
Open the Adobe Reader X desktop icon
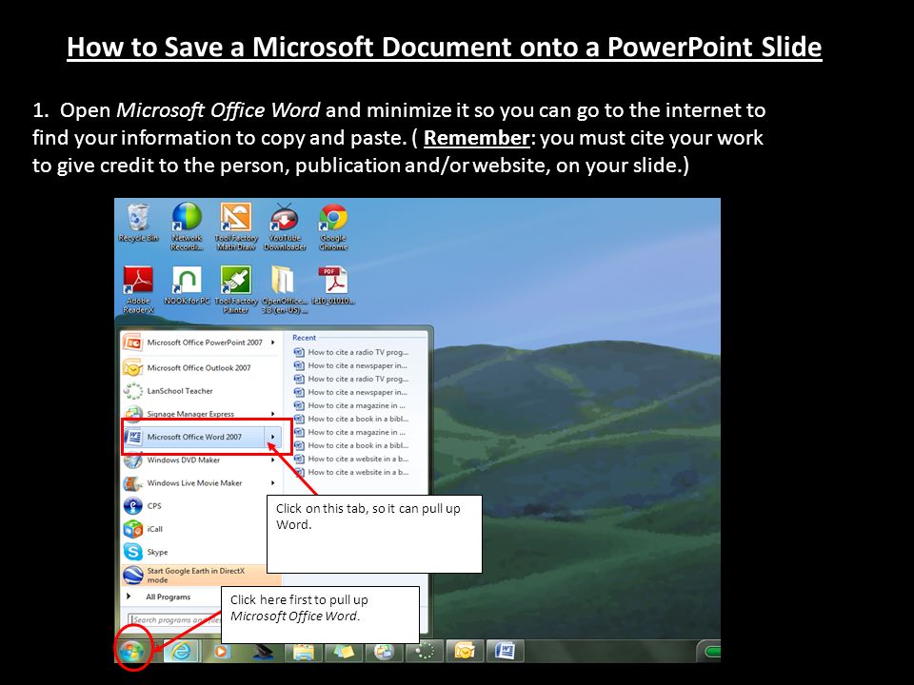coord(138,289)
